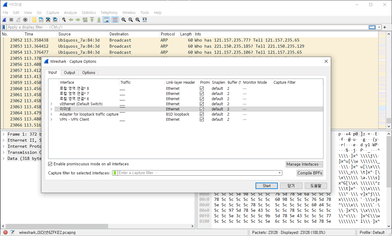
Task: Open Manage Interfaces dialog
Action: click(x=304, y=164)
